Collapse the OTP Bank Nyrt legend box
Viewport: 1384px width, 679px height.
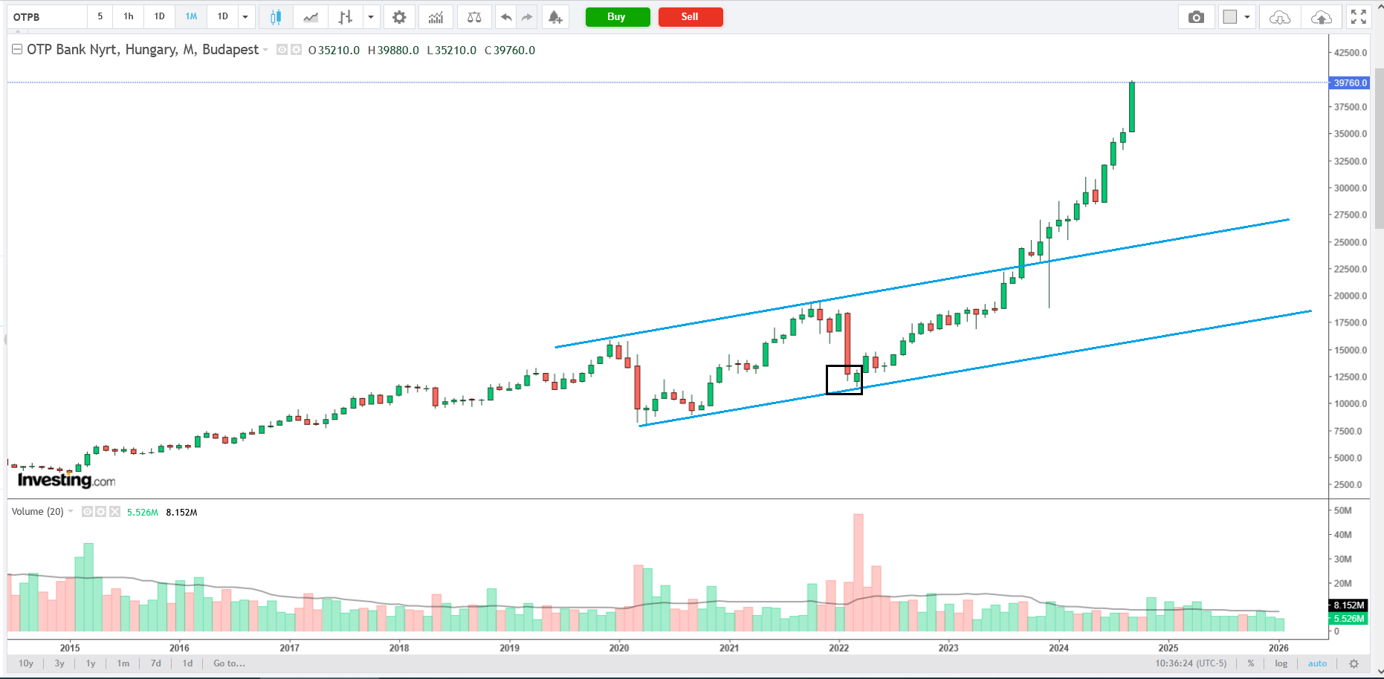17,50
